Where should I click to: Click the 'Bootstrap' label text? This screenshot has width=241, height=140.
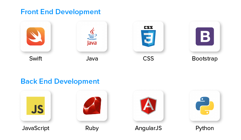click(205, 59)
